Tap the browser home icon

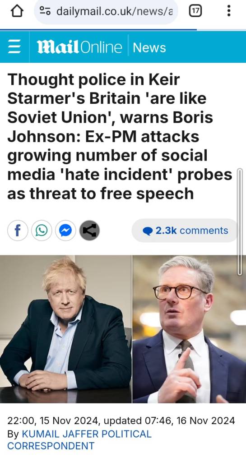click(17, 11)
